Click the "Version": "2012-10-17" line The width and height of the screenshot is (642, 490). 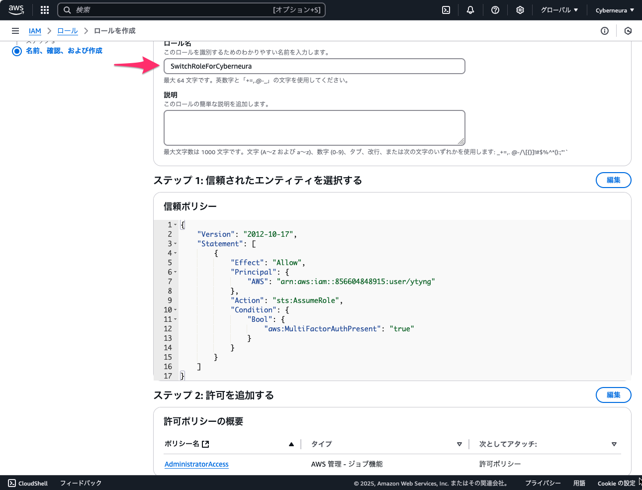click(247, 234)
